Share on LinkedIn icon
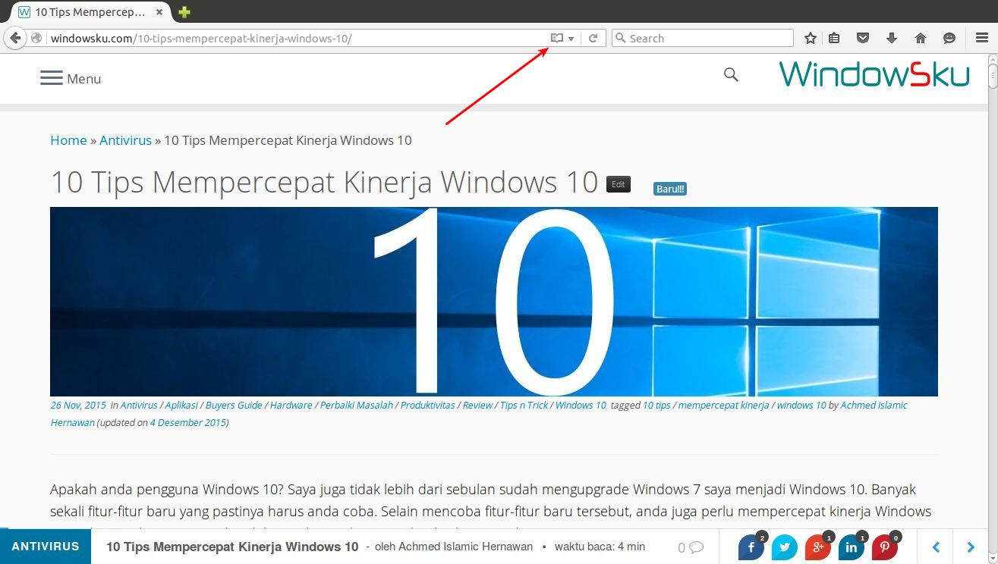This screenshot has width=998, height=564. coord(852,547)
